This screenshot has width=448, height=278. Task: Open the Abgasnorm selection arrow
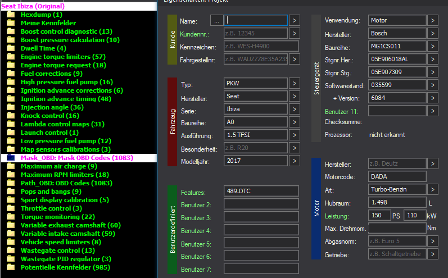pos(433,241)
